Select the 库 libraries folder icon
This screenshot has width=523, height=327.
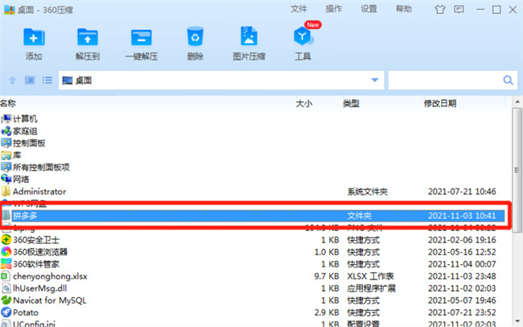point(6,155)
